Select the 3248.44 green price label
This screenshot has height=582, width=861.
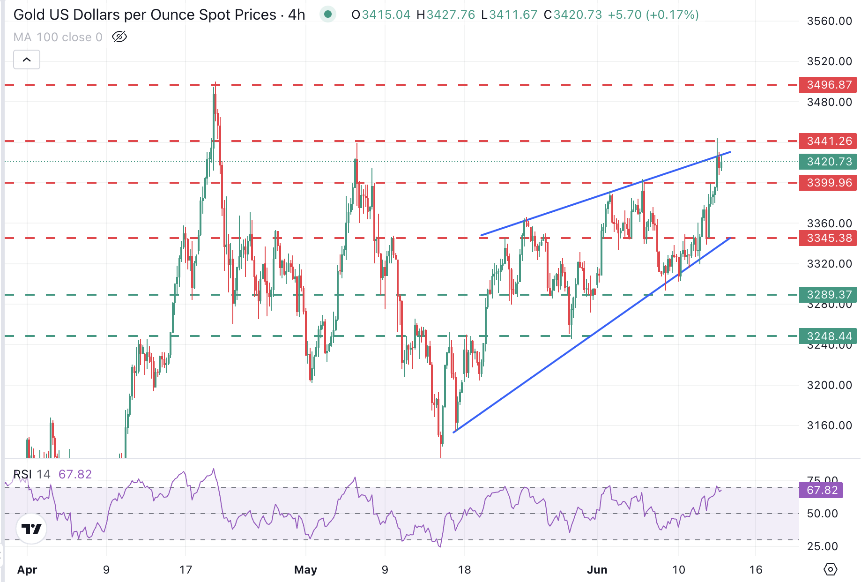tap(828, 336)
